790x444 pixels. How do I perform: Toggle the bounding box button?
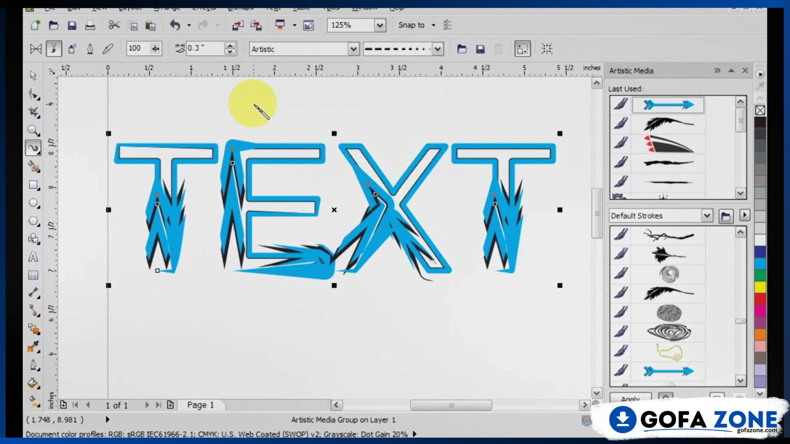547,49
